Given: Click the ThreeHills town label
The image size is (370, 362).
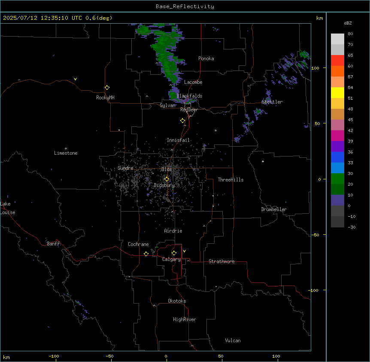Looking at the screenshot, I should [230, 180].
